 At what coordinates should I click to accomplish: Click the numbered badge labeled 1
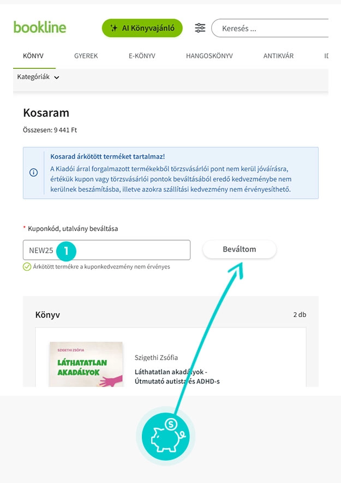(67, 251)
